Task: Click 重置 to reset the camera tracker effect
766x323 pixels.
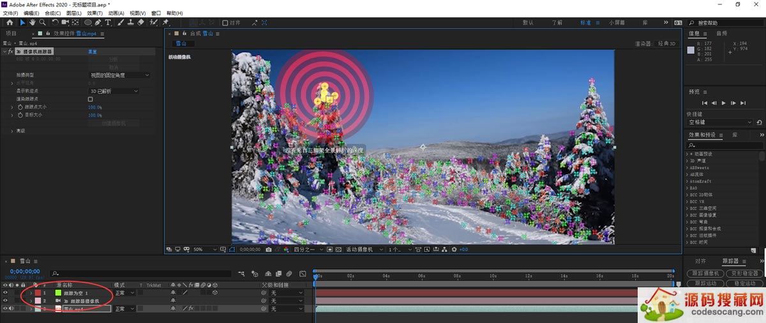Action: (x=92, y=51)
